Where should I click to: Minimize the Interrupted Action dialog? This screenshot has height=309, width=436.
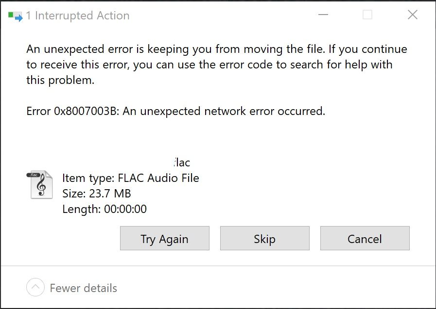coord(323,15)
